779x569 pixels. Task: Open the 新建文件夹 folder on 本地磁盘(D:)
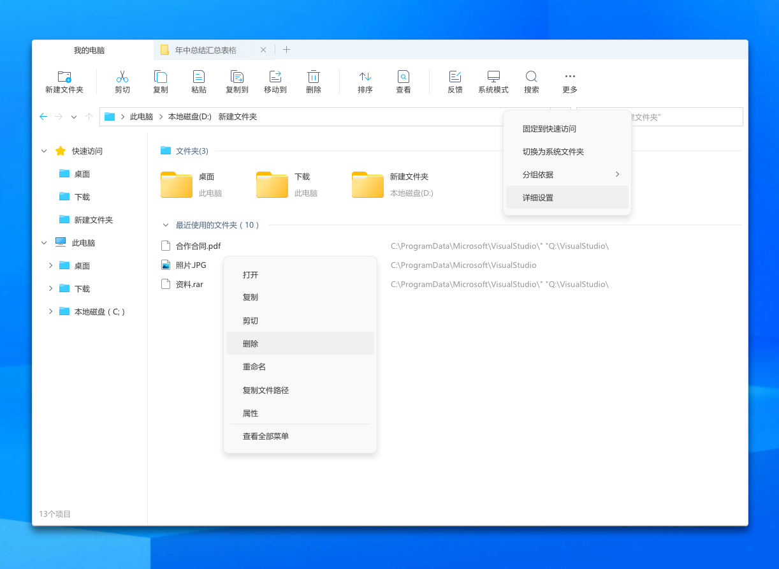[x=368, y=185]
